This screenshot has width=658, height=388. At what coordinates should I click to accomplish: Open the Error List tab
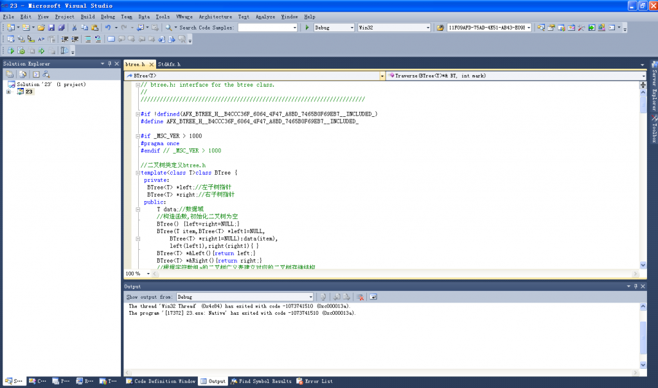[314, 381]
